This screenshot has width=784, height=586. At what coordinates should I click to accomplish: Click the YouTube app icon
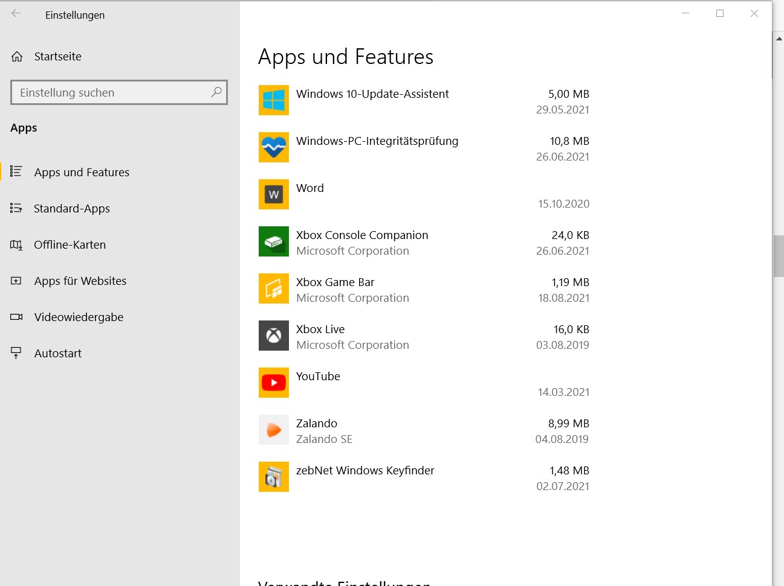273,383
